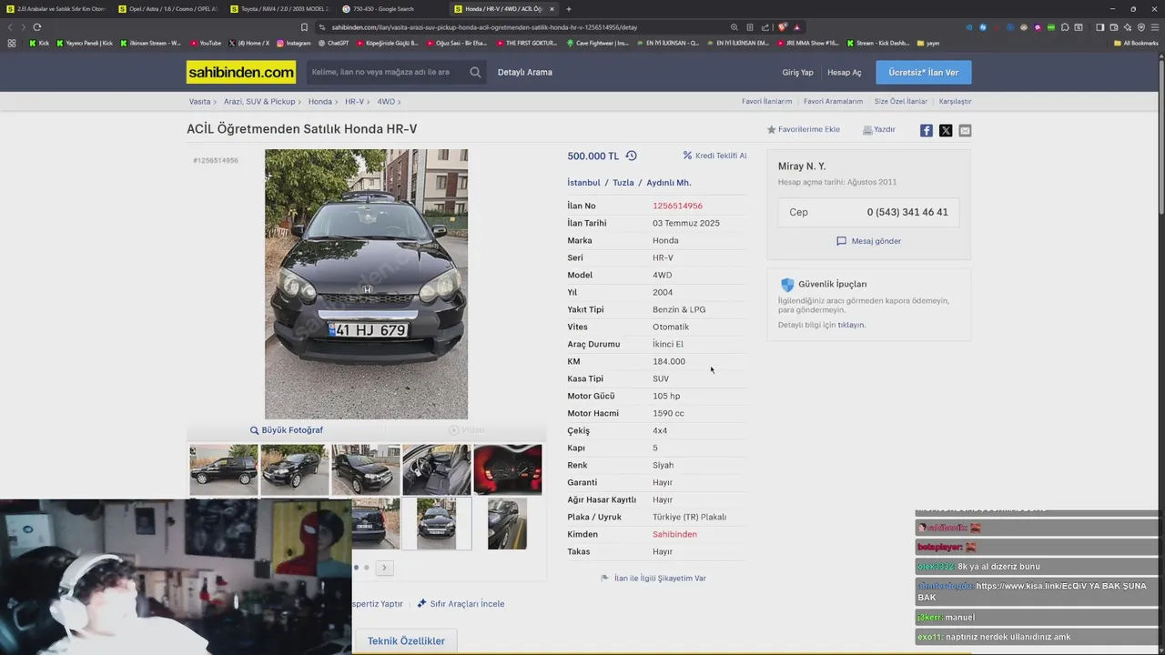Share listing by email envelope icon
Viewport: 1165px width, 655px height.
tap(965, 130)
